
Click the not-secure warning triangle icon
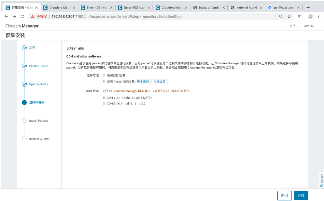pyautogui.click(x=33, y=17)
